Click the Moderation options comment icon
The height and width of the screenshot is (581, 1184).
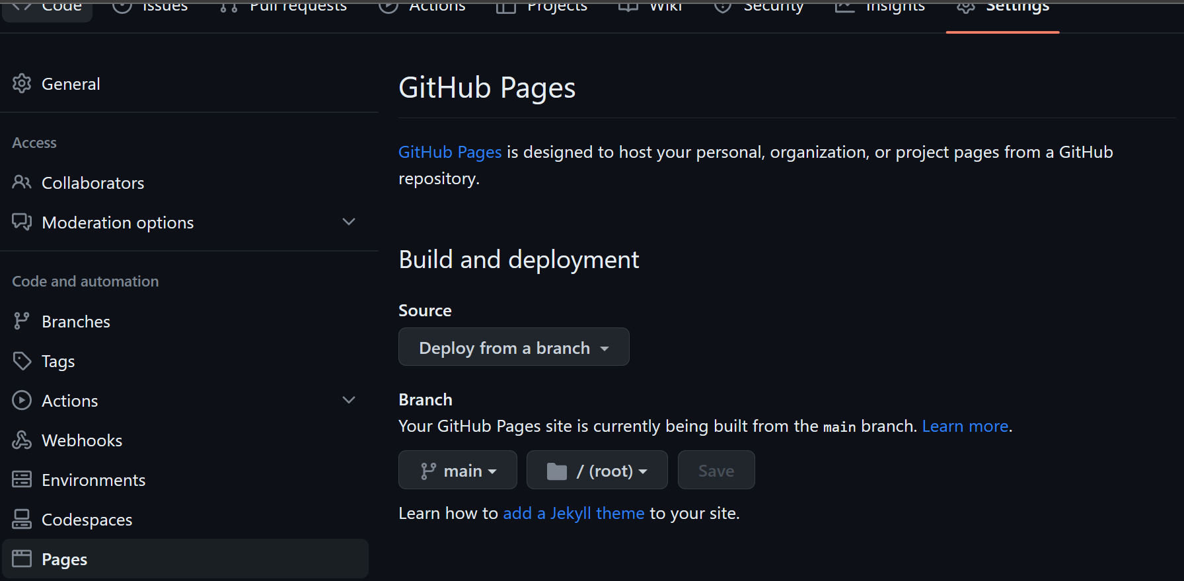point(22,222)
